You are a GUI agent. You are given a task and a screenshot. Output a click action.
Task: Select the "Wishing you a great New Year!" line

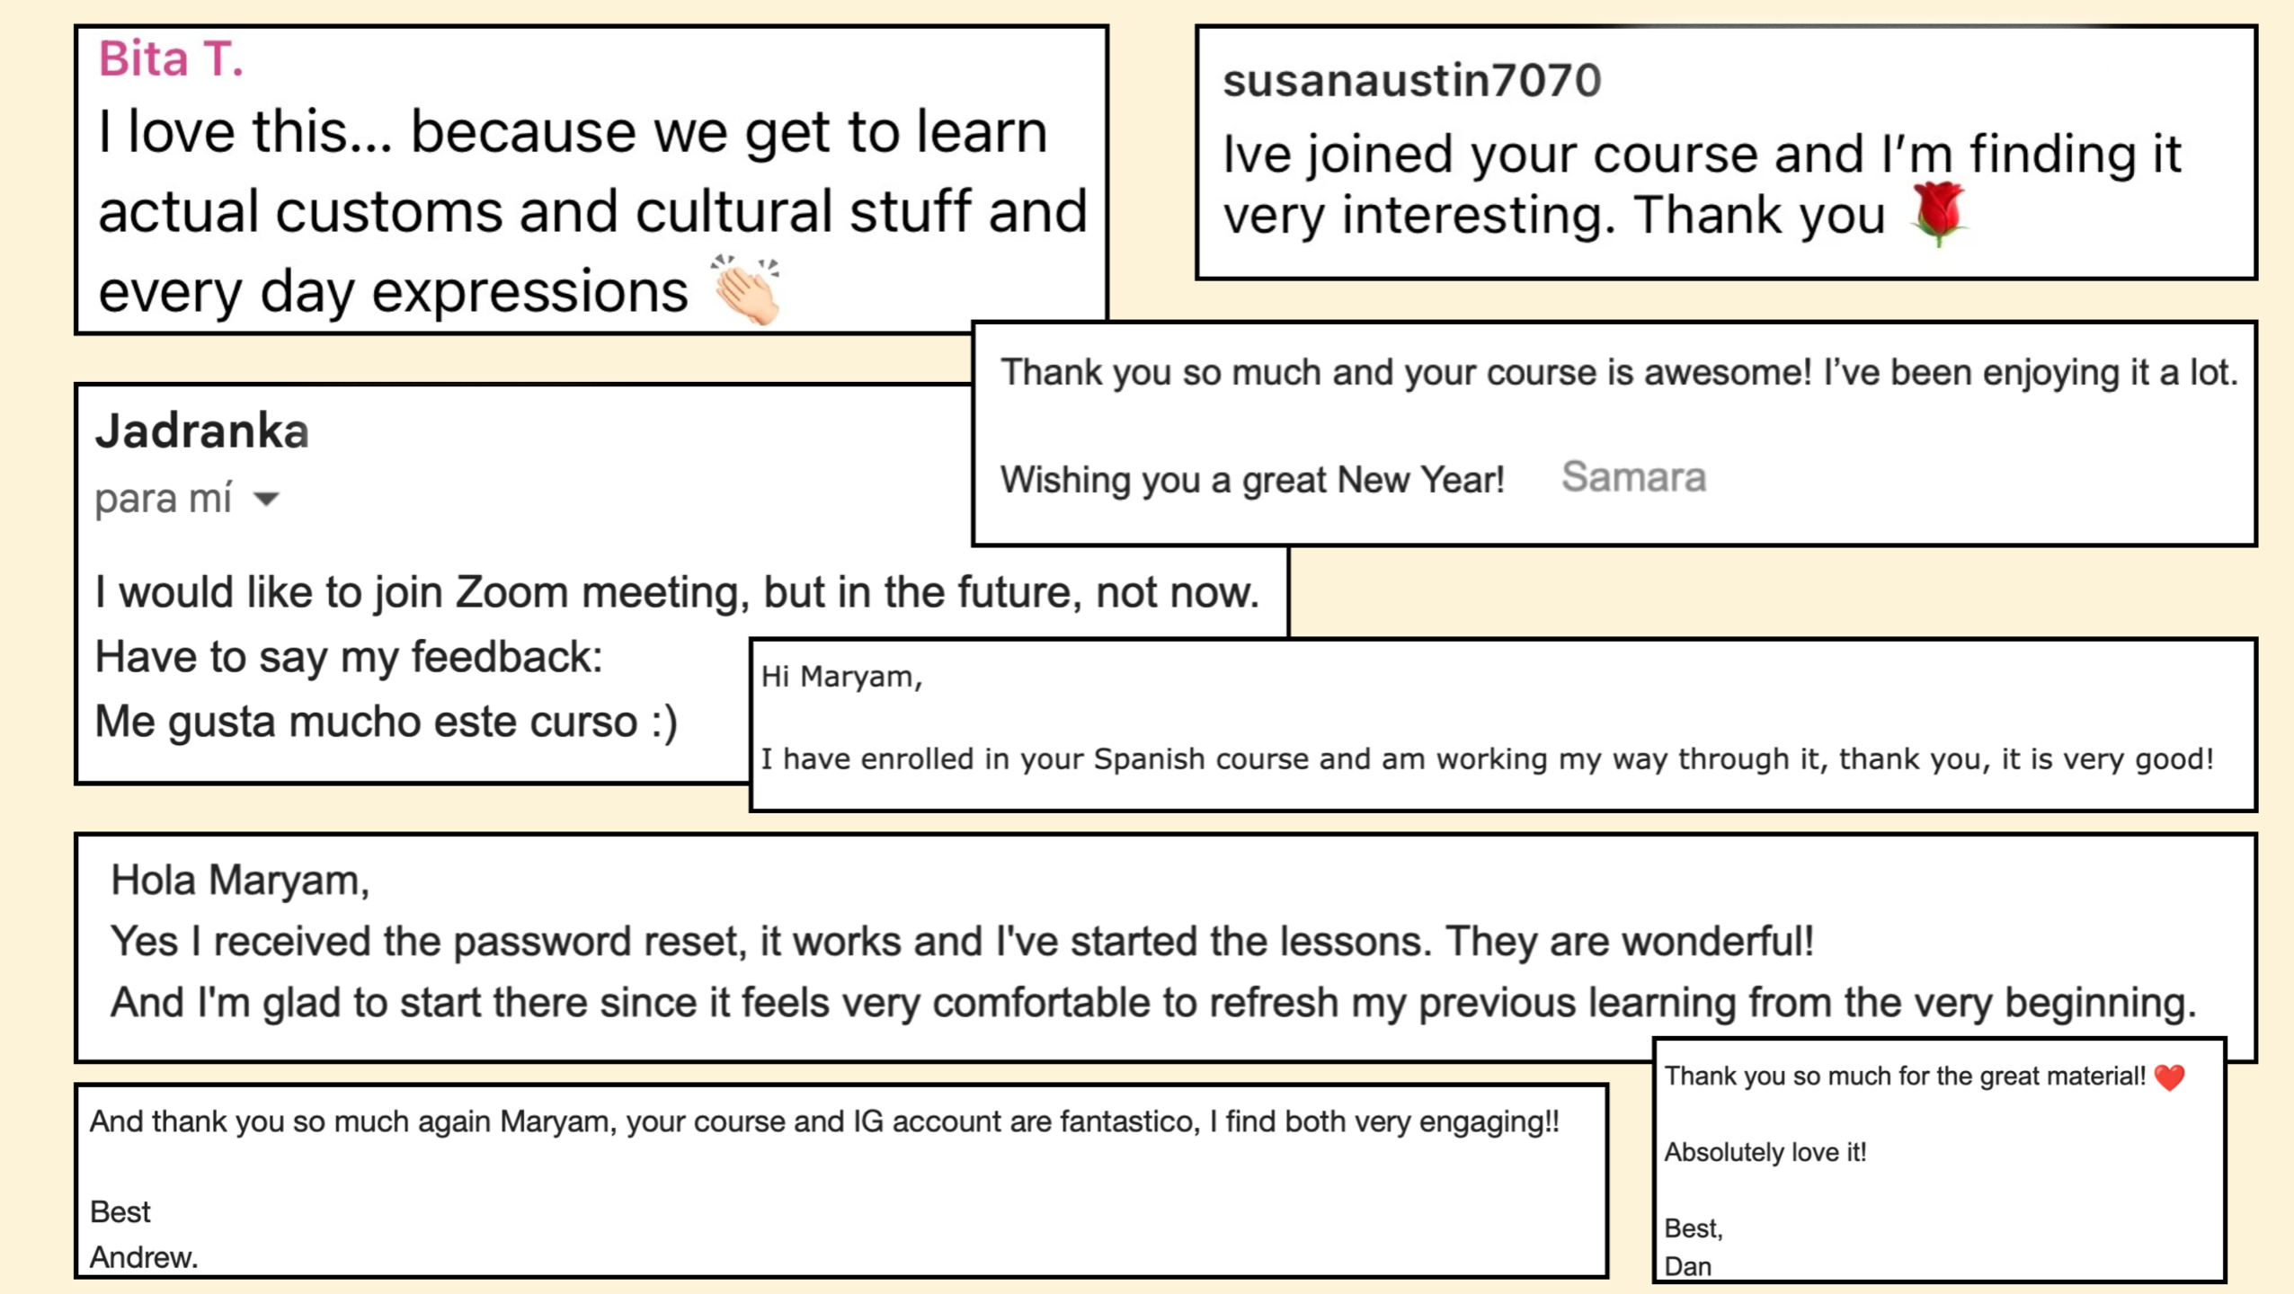(x=1251, y=480)
